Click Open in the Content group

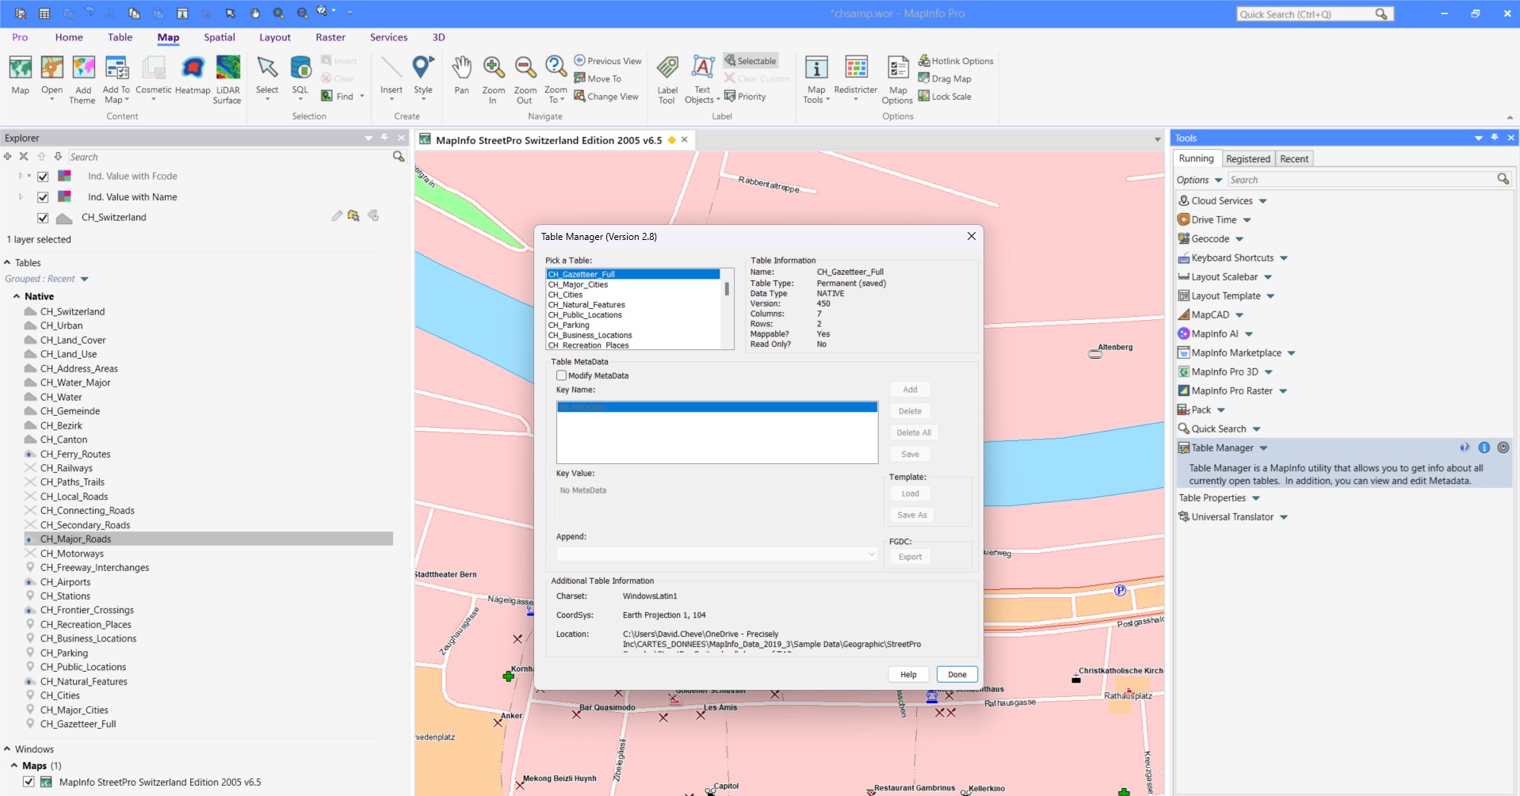(52, 76)
